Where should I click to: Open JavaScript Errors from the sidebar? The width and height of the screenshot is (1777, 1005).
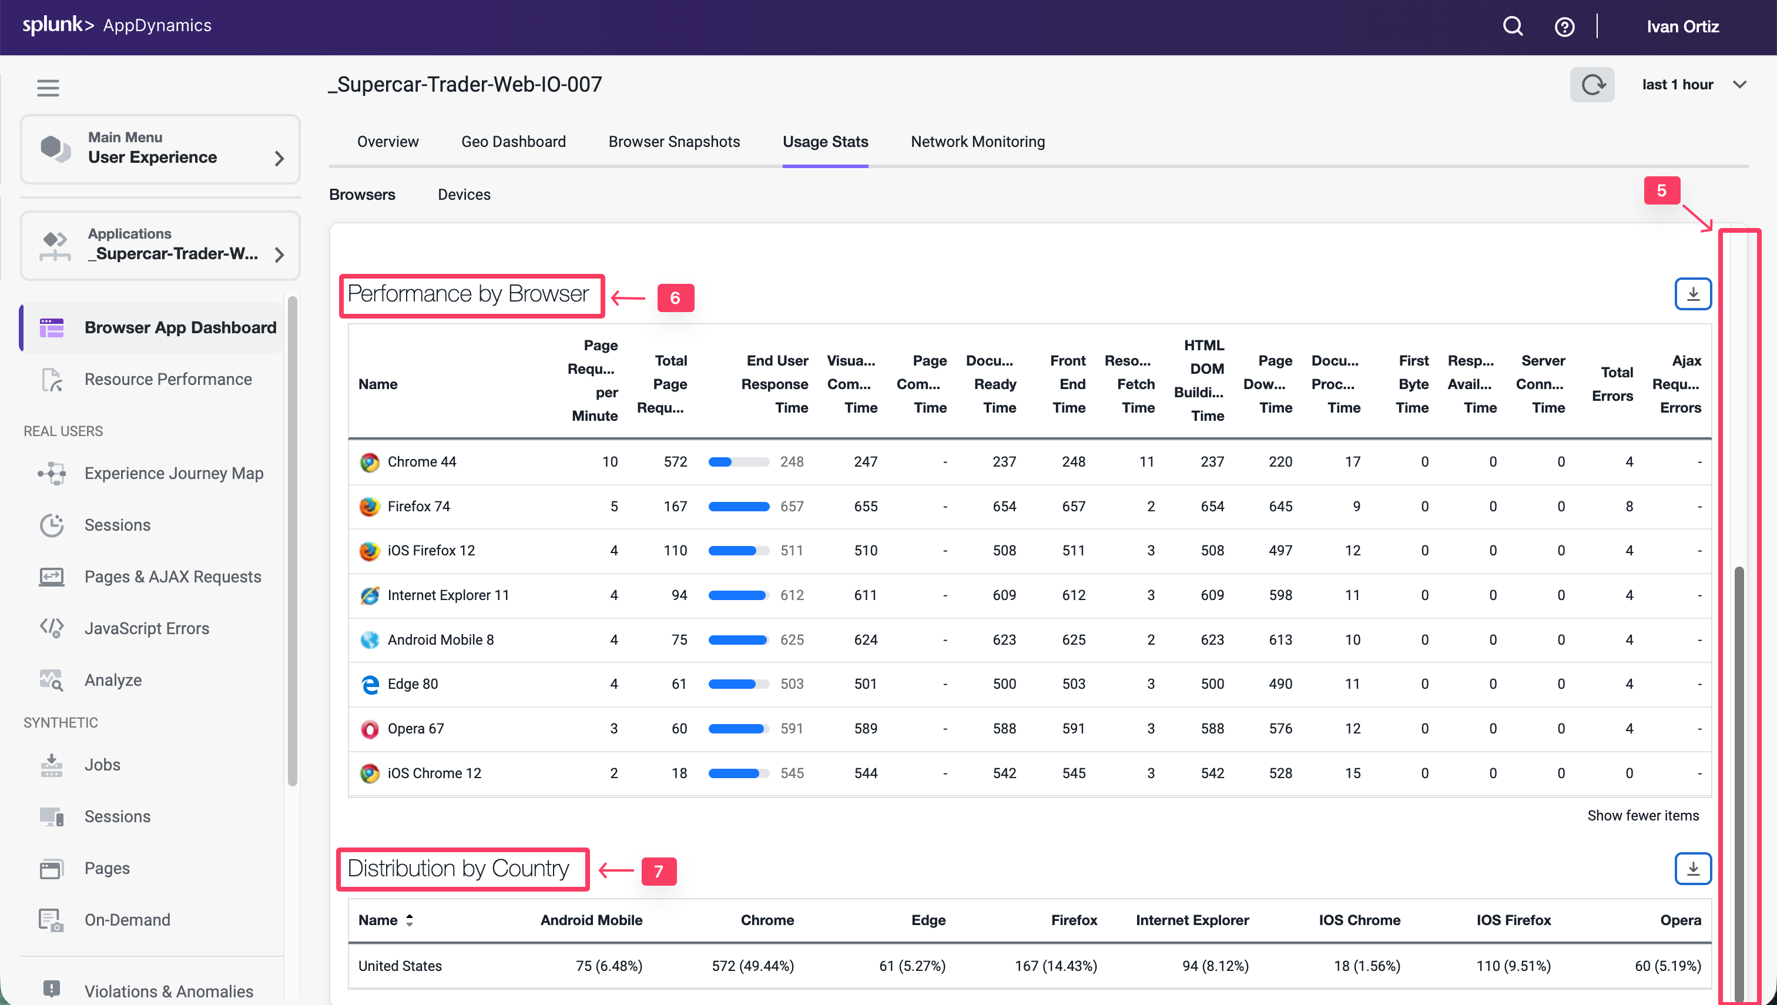click(x=146, y=628)
